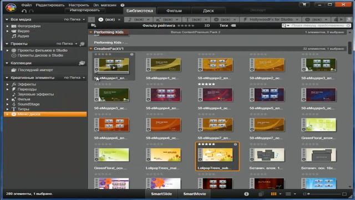Close the HollywoodFx for Studio tab
Screen dimensions: 355x200
click(x=297, y=19)
